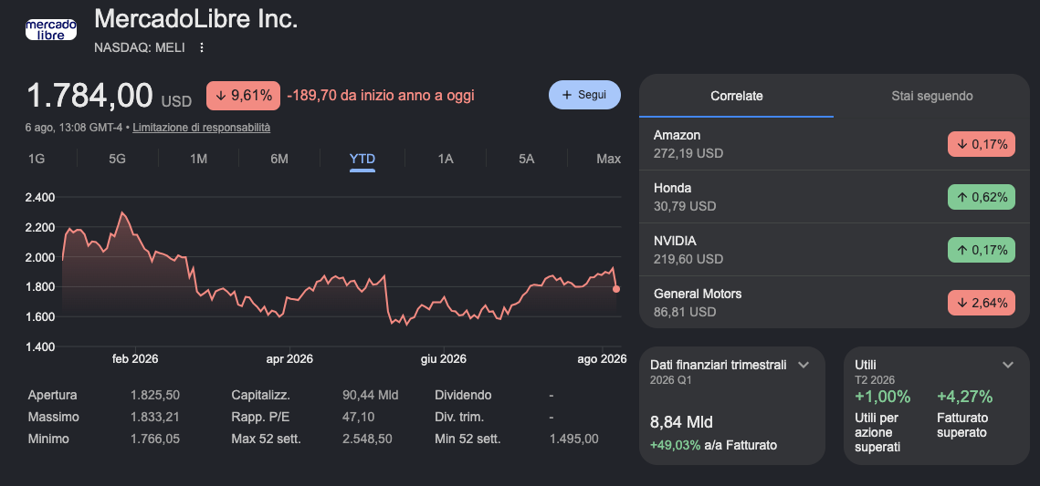The width and height of the screenshot is (1040, 486).
Task: Click Amazon's red 0,17% change badge
Action: pos(982,144)
